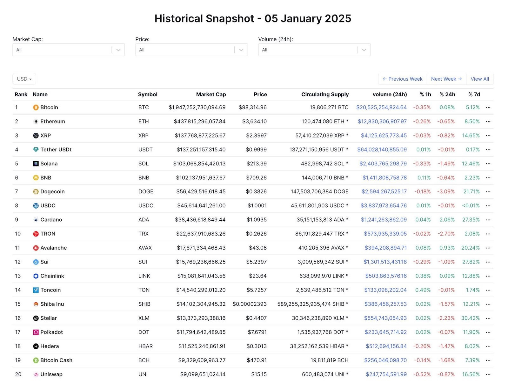This screenshot has height=381, width=508.
Task: Click Cardano's 27.35% seven-day change
Action: [x=471, y=220]
